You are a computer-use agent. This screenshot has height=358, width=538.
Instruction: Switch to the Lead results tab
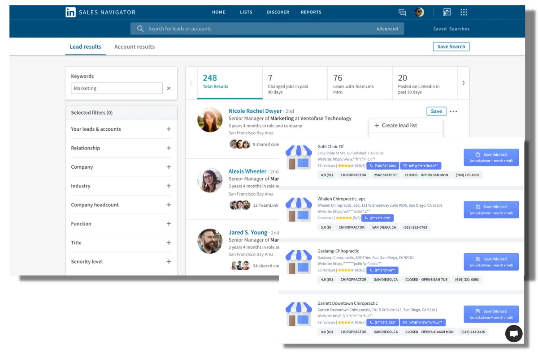(x=86, y=47)
